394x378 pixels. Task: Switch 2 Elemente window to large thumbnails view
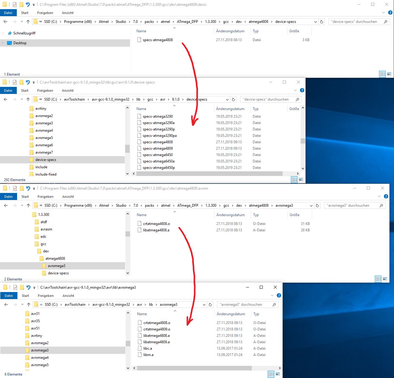[385, 279]
